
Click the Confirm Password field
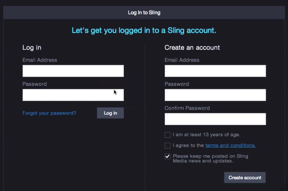215,119
